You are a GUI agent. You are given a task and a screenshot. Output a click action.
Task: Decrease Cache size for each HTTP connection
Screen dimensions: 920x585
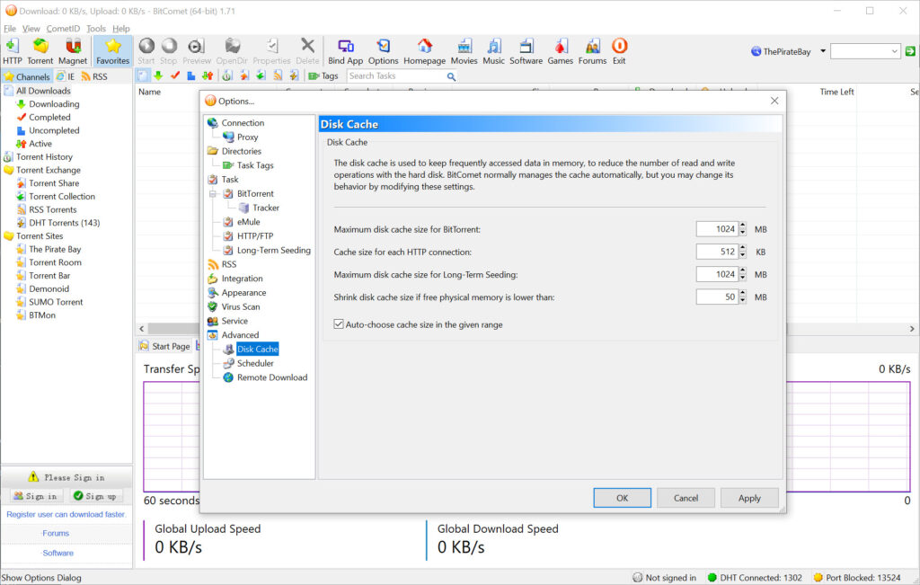coord(743,255)
